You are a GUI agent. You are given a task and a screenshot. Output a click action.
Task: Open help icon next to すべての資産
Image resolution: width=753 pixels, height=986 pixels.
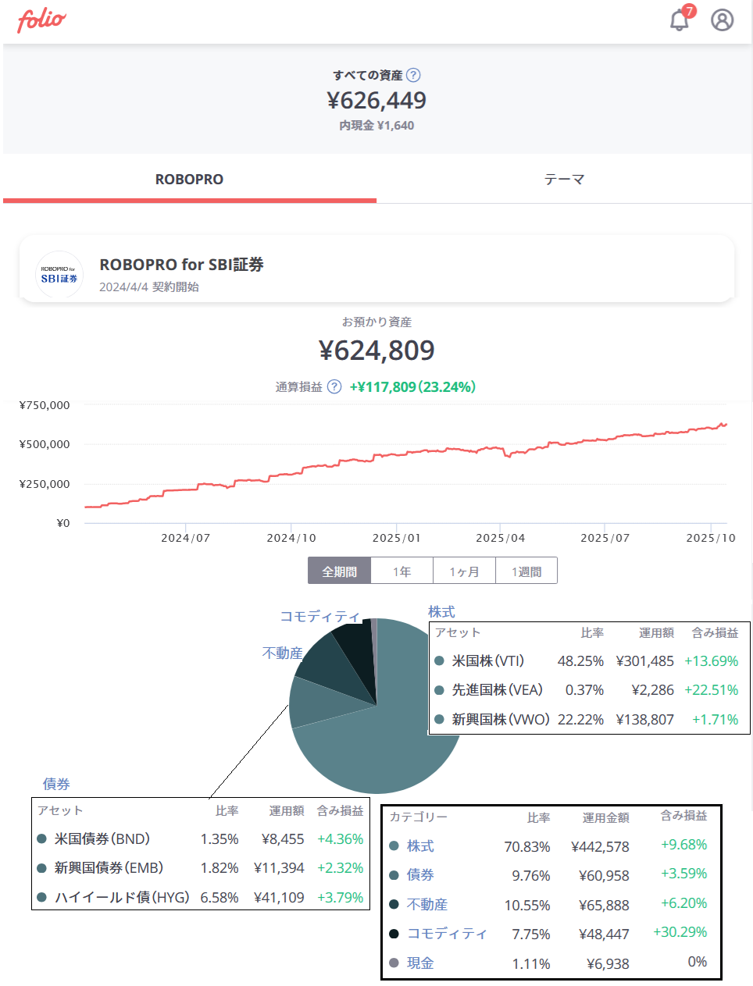414,75
